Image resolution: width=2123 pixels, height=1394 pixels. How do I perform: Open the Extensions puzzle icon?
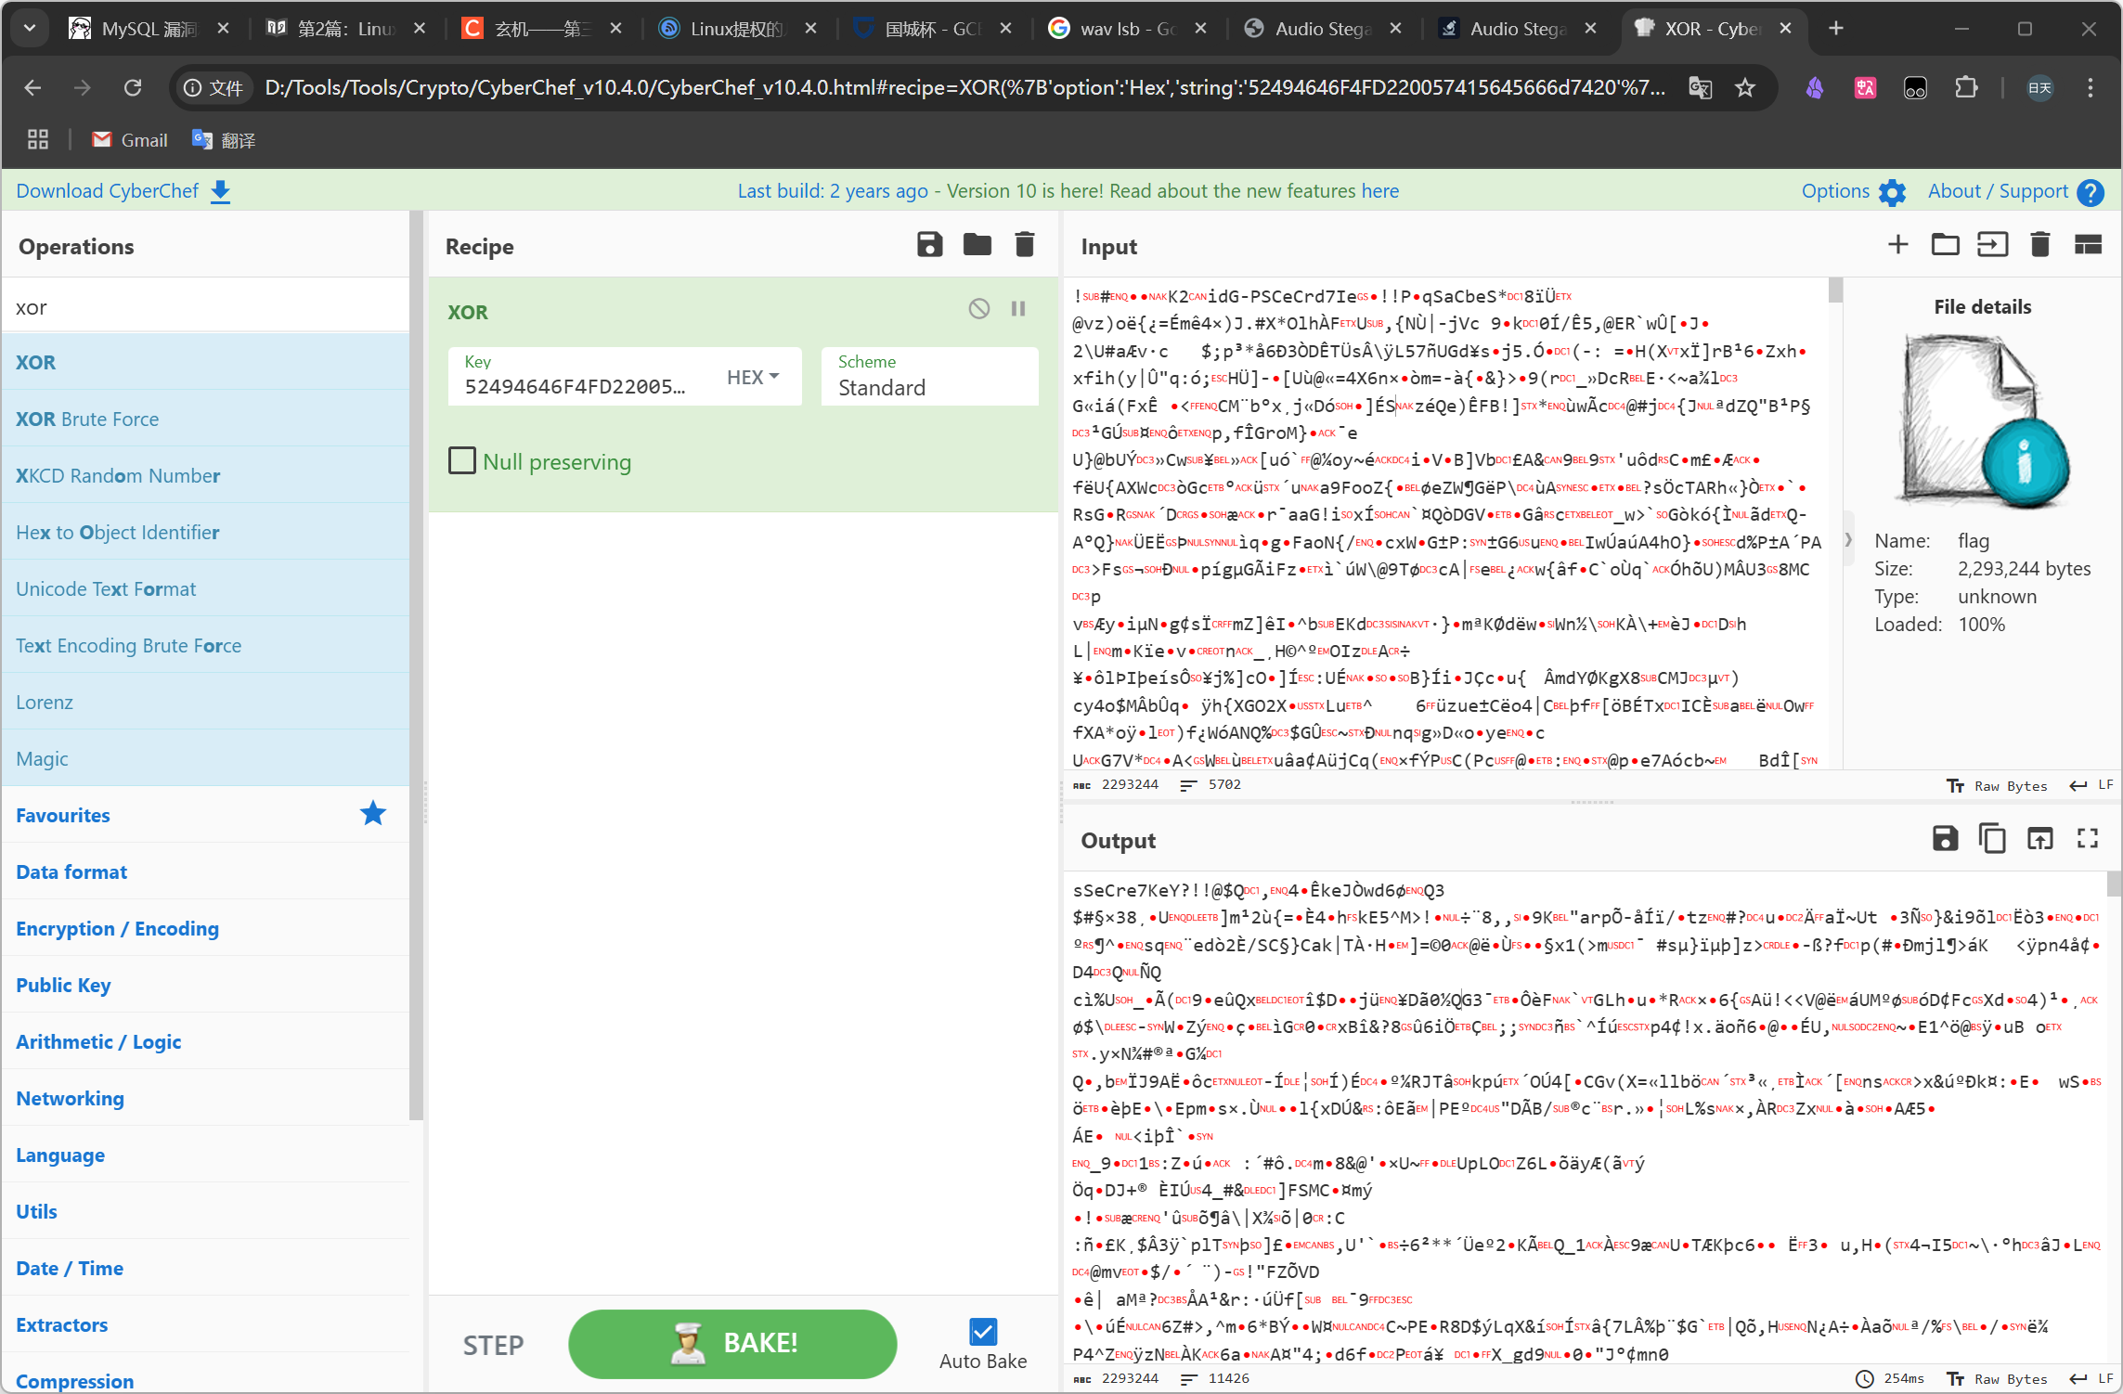point(1966,87)
